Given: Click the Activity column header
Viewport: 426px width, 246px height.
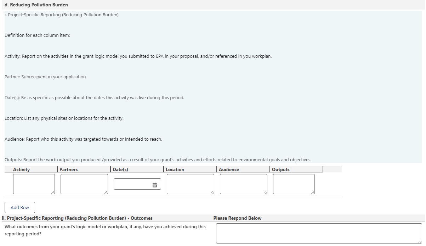Looking at the screenshot, I should click(x=22, y=169).
